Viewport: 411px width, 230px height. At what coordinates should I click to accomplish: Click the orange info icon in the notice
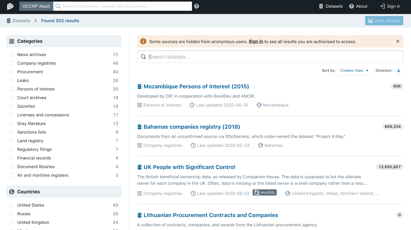(x=143, y=41)
